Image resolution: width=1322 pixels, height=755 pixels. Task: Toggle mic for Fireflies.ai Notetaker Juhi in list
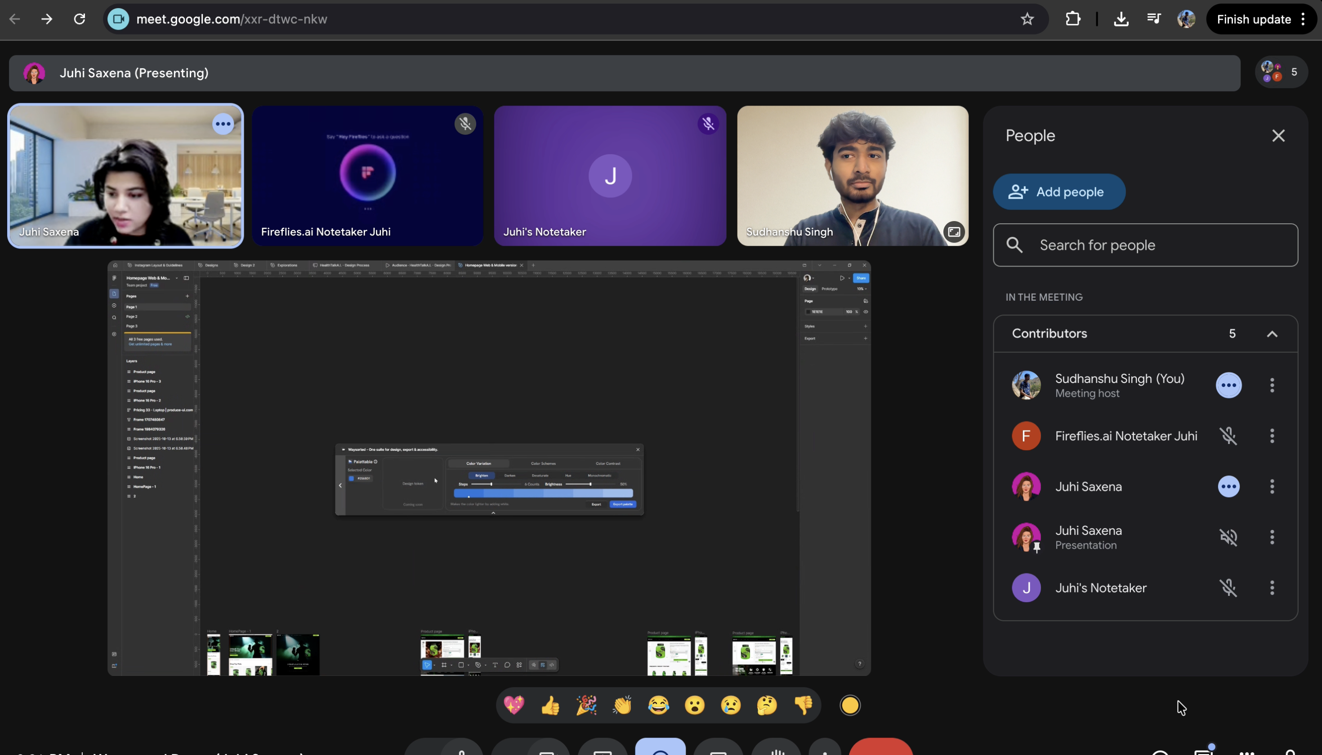coord(1228,436)
